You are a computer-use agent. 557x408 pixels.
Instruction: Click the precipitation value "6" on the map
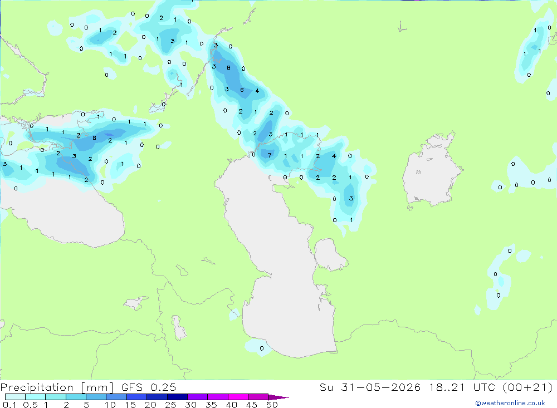[242, 90]
